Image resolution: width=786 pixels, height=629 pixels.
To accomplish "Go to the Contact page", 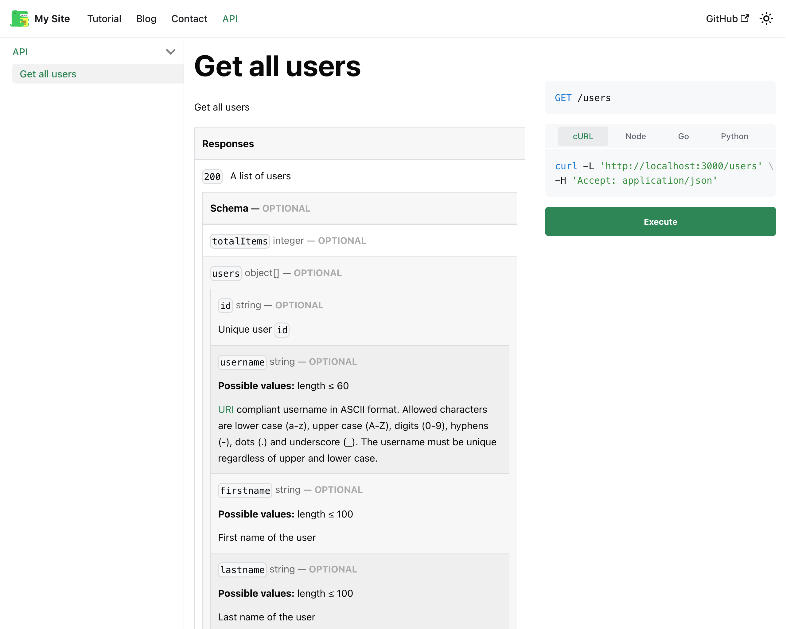I will (x=189, y=19).
